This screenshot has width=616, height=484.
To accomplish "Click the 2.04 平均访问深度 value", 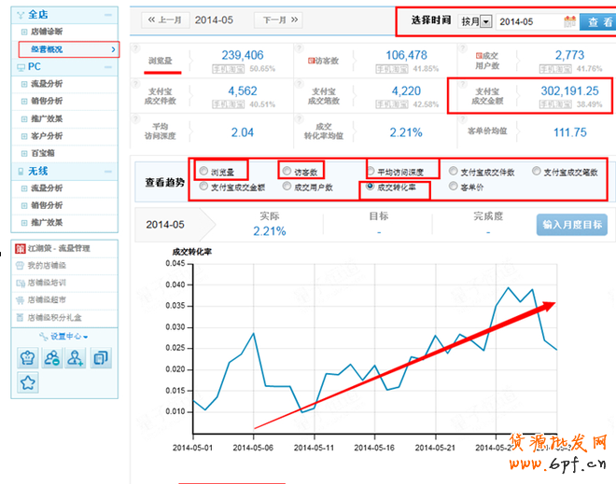I will tap(243, 132).
